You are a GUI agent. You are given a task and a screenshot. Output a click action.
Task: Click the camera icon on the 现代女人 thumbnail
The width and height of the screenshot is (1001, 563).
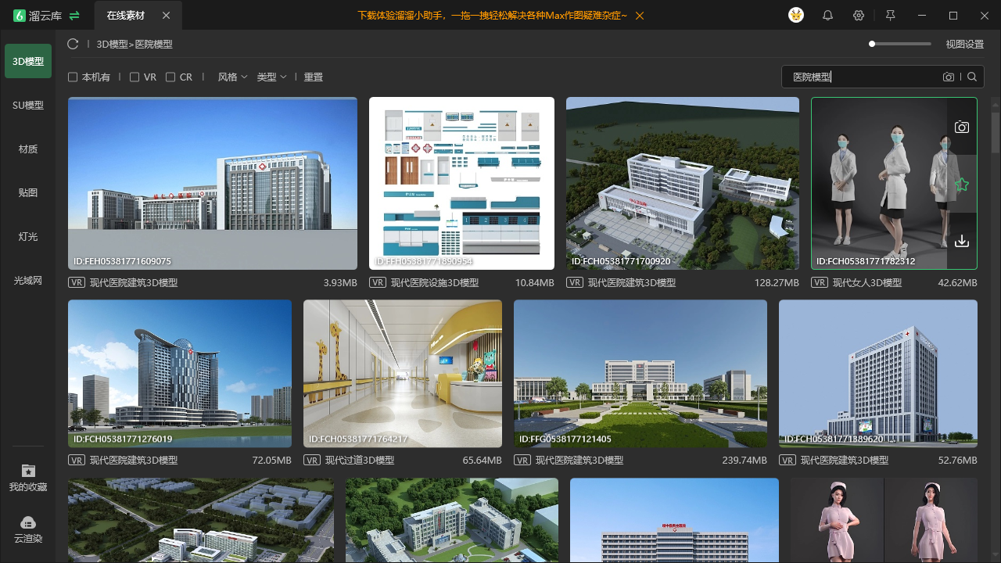tap(962, 127)
